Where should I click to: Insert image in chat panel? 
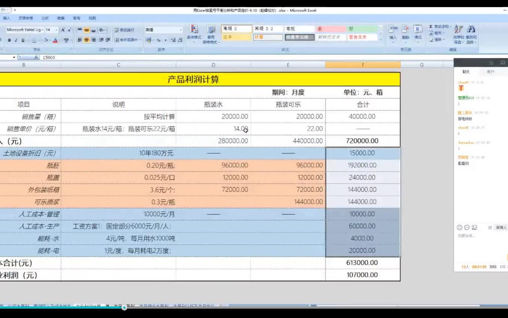coord(474,227)
